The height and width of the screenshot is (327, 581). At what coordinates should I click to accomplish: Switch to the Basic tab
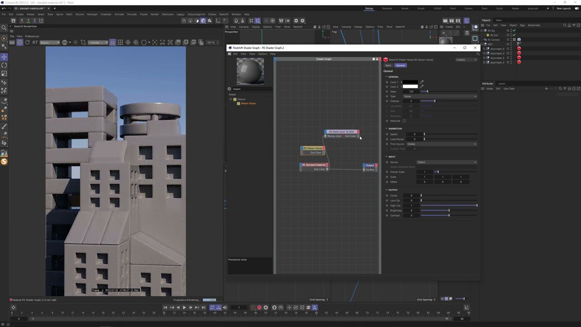[x=388, y=65]
